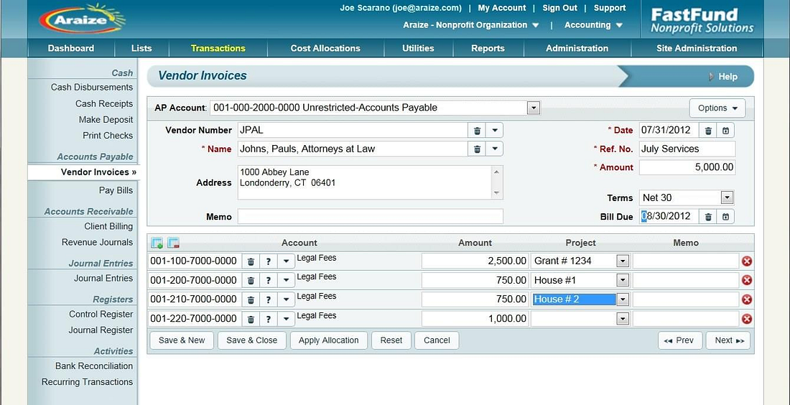
Task: Clear account 001-100-7000-0000 with trash icon
Action: pos(251,261)
